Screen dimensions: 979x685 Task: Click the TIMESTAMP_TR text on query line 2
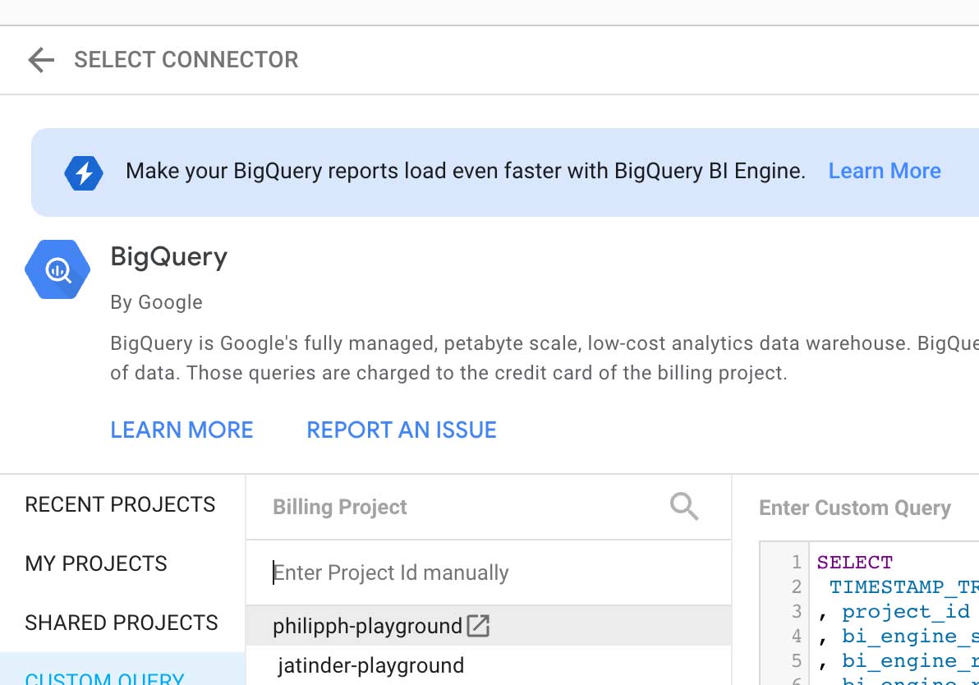click(x=903, y=587)
